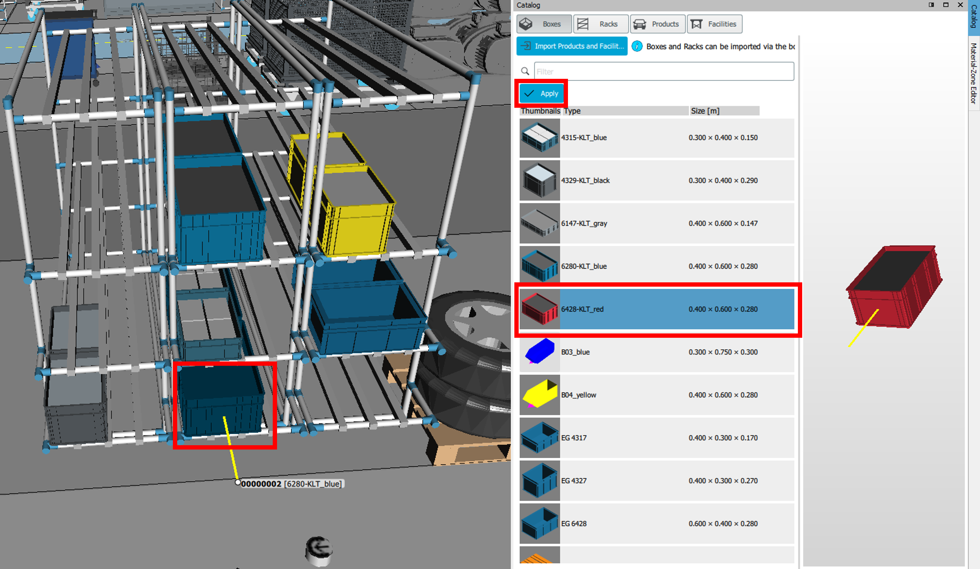Select the 4315-KLT_blue thumbnail

click(540, 138)
